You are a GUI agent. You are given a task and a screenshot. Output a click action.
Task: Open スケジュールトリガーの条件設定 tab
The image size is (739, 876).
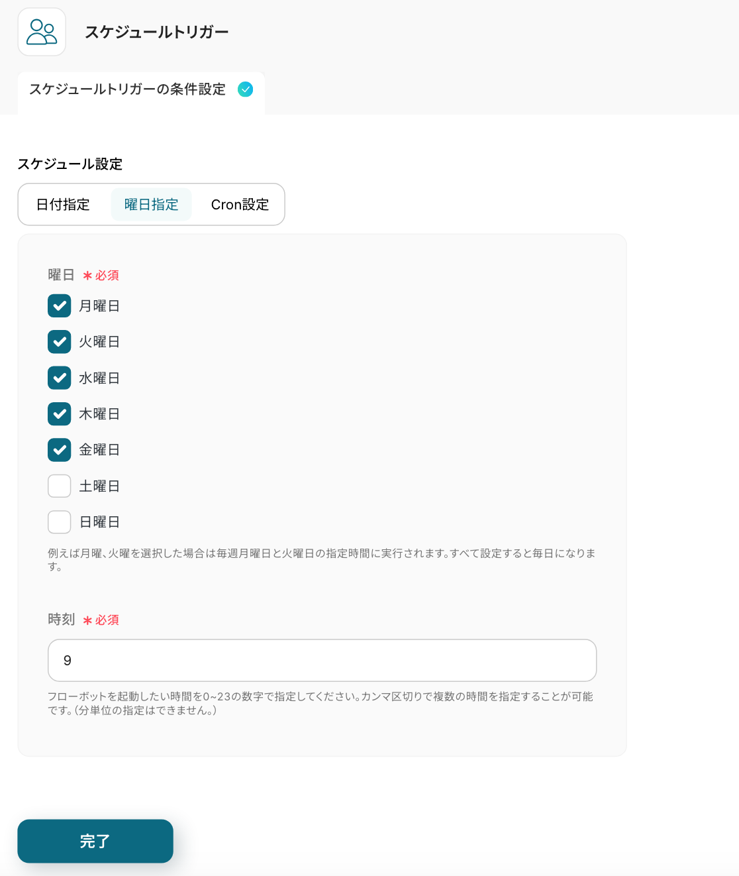click(x=141, y=92)
